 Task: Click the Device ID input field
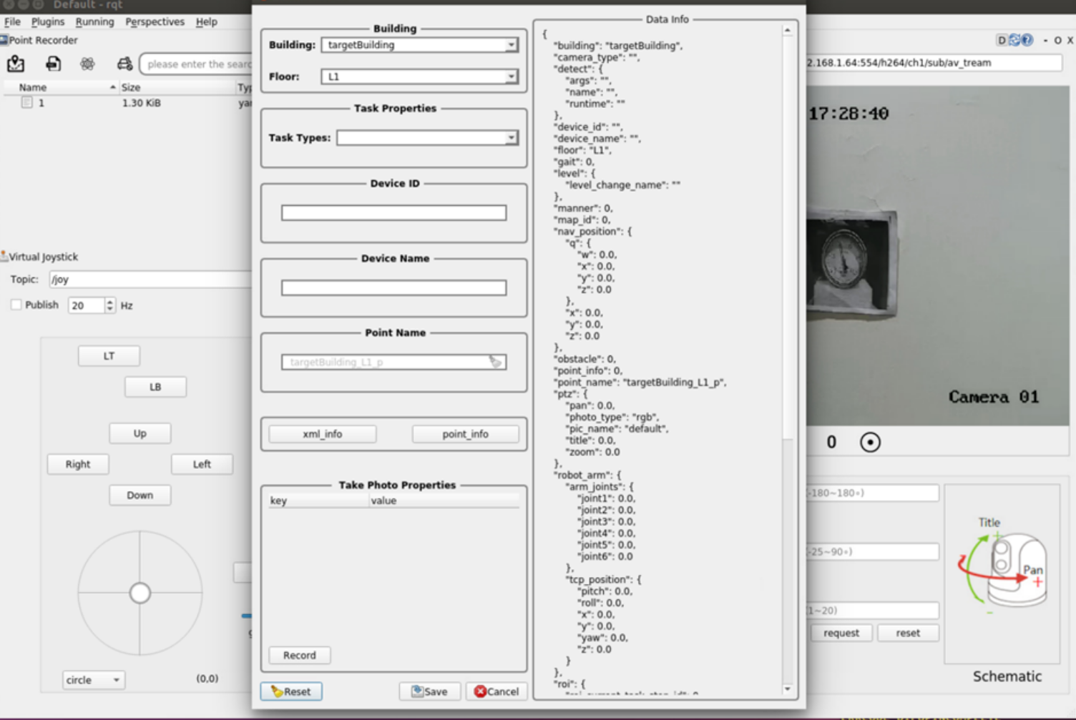tap(394, 212)
